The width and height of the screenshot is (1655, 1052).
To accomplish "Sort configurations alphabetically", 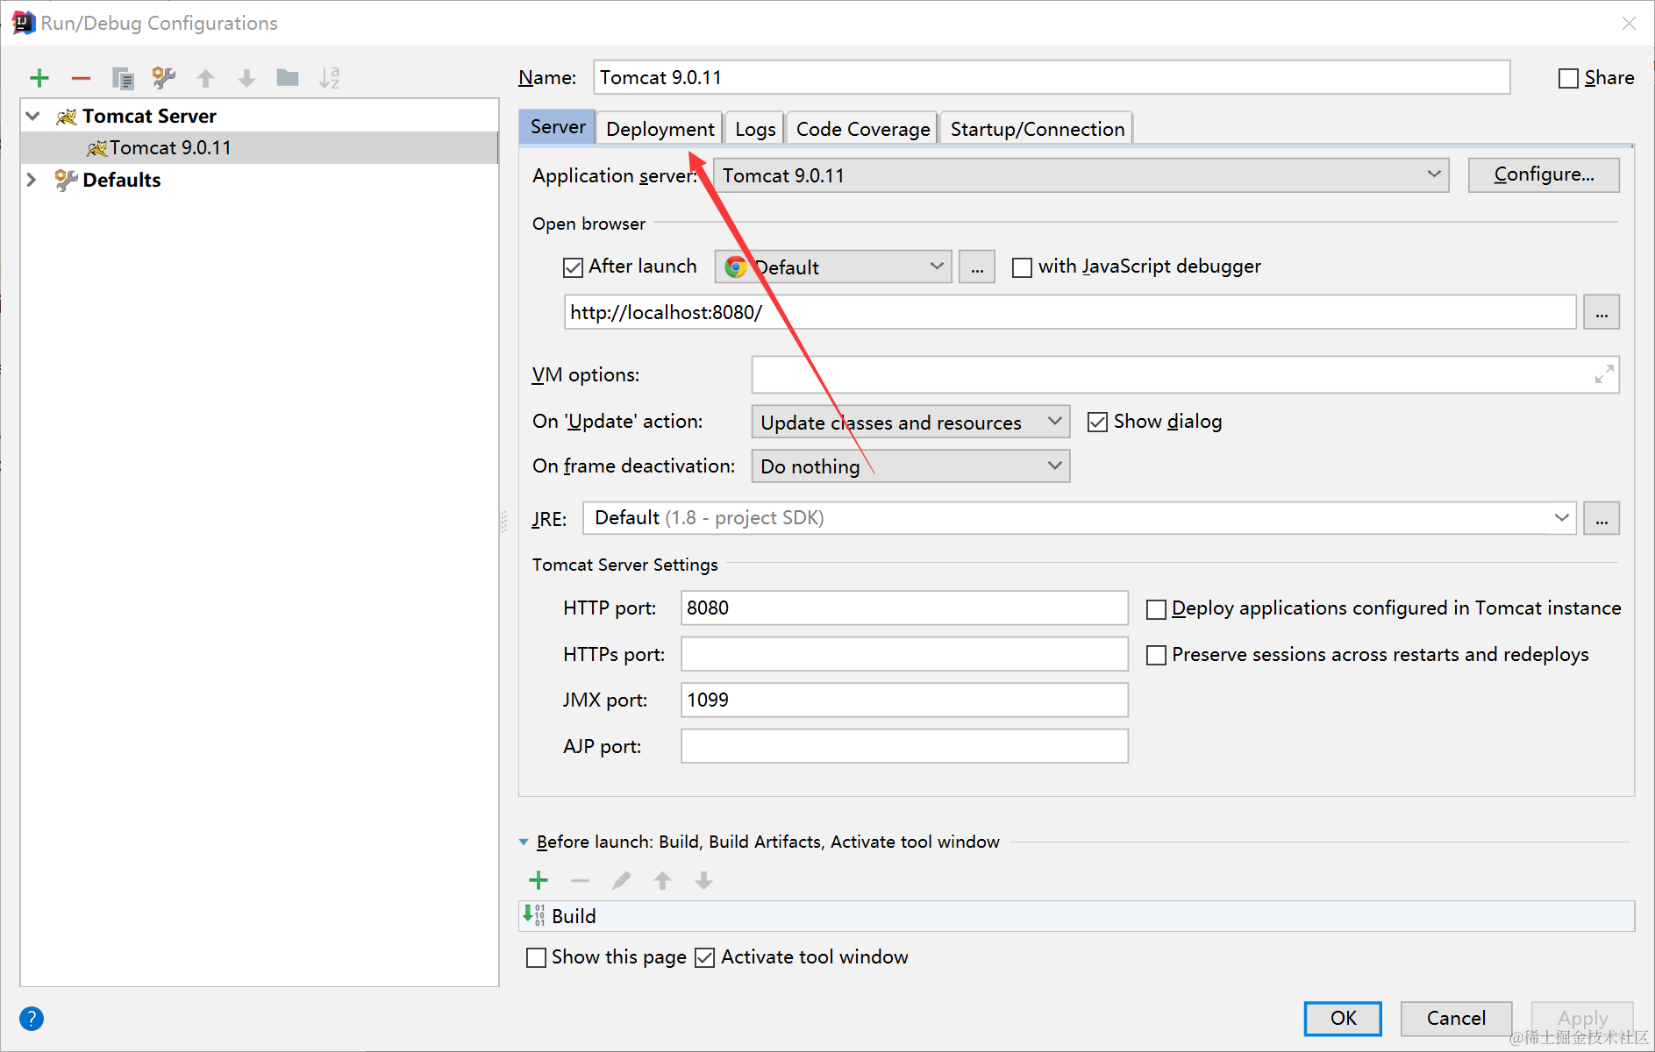I will 329,78.
